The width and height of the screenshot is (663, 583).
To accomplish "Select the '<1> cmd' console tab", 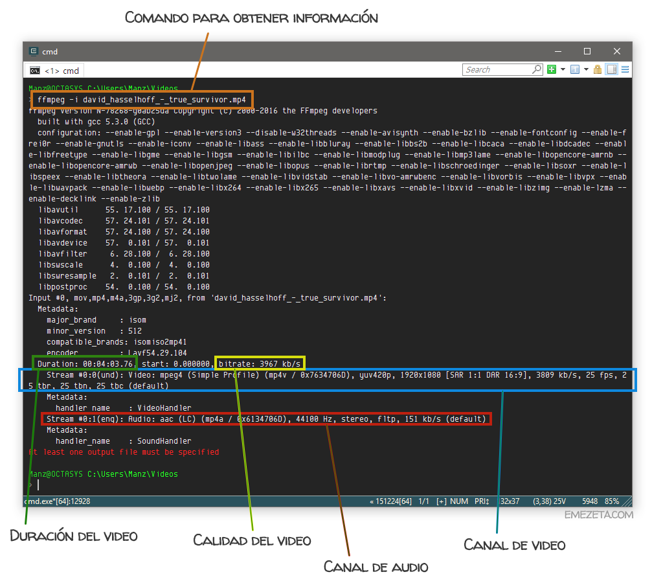I will (54, 71).
